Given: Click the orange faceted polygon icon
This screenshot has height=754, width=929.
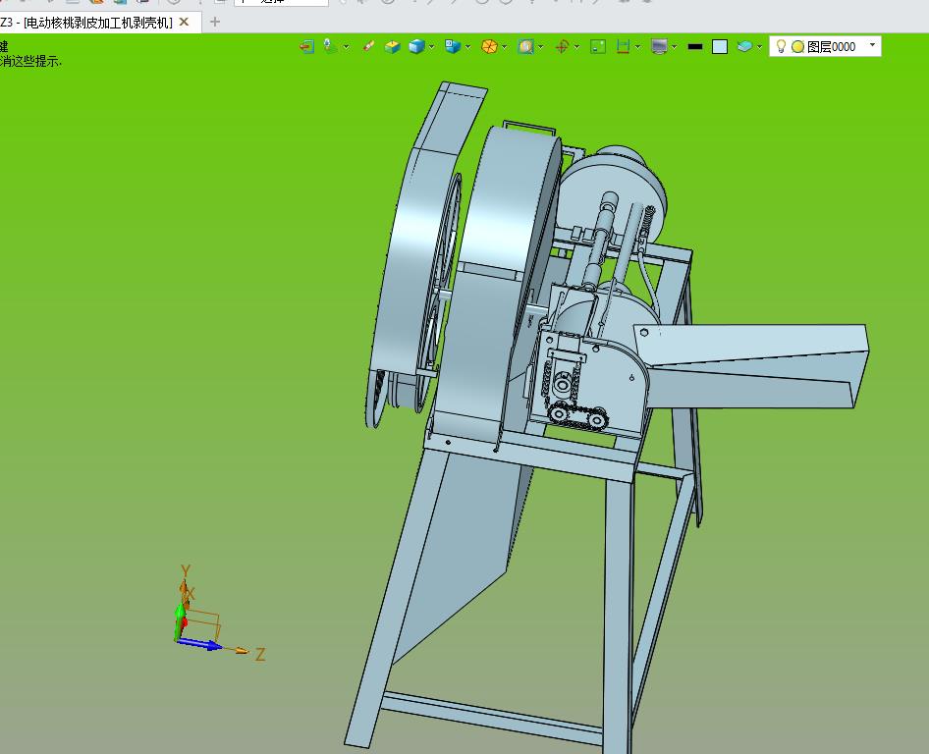Looking at the screenshot, I should (489, 46).
